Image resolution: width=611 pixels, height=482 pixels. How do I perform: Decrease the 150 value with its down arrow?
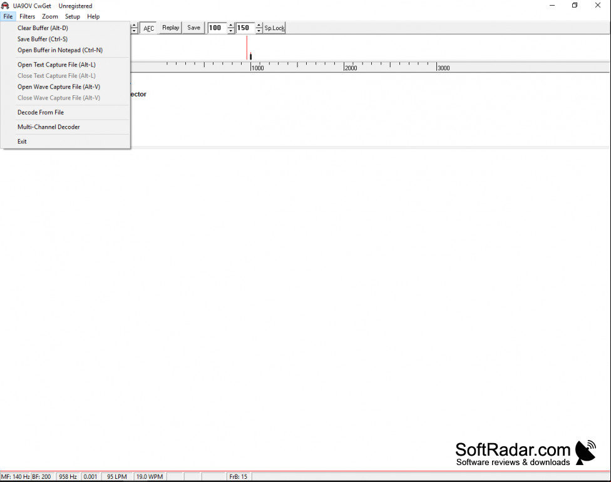point(259,31)
